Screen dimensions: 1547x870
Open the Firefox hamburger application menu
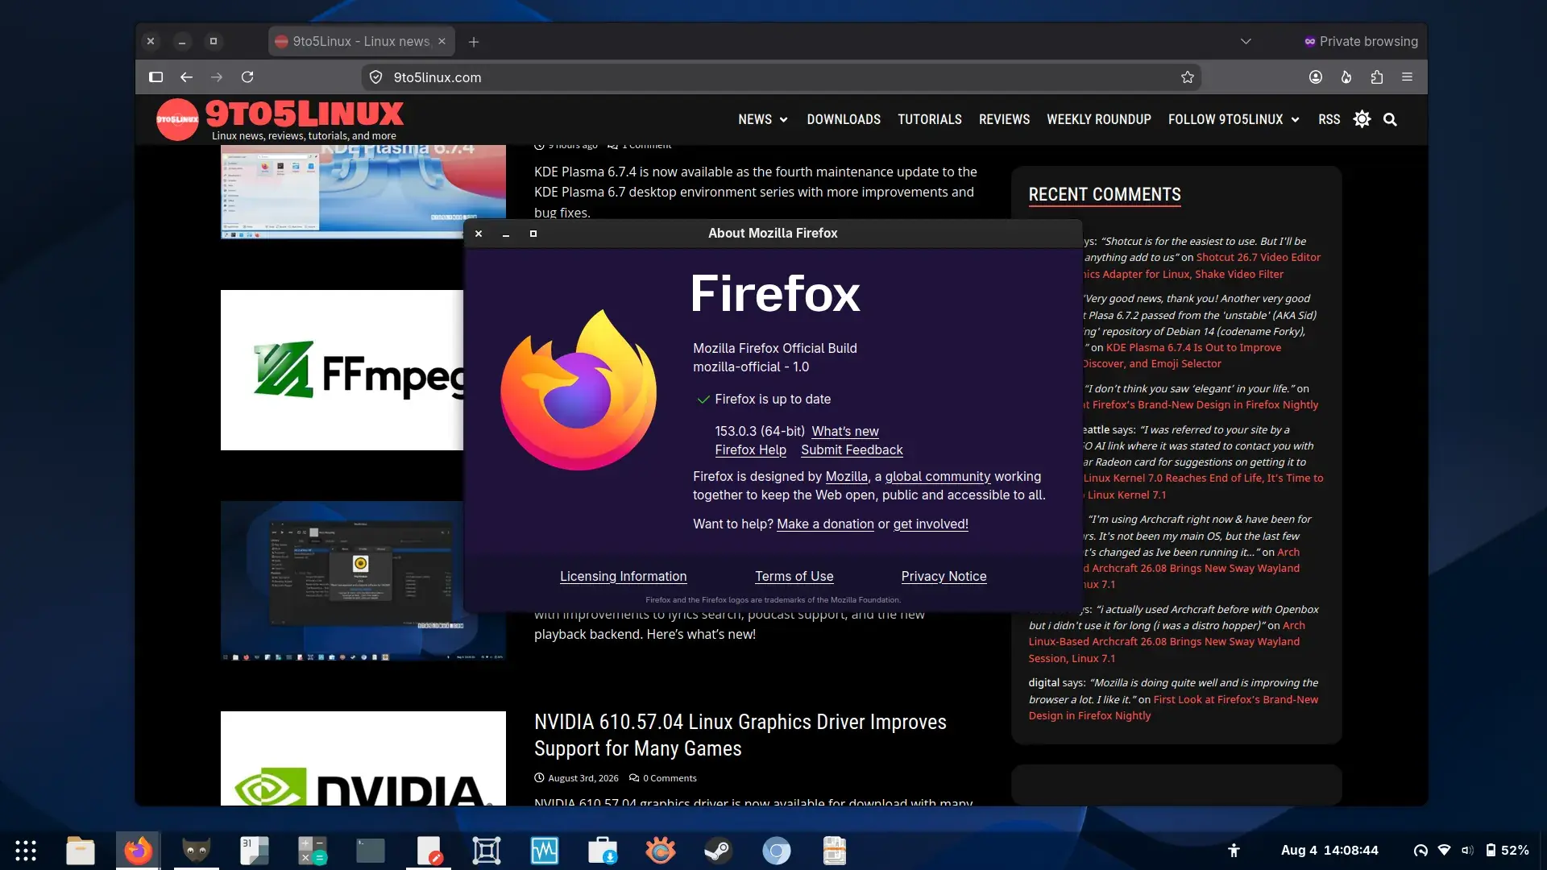[x=1408, y=77]
